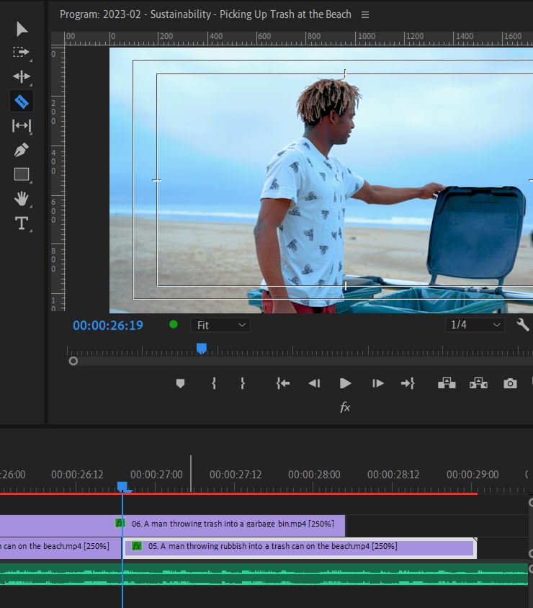Toggle the global FX mute button
533x608 pixels.
pyautogui.click(x=345, y=407)
